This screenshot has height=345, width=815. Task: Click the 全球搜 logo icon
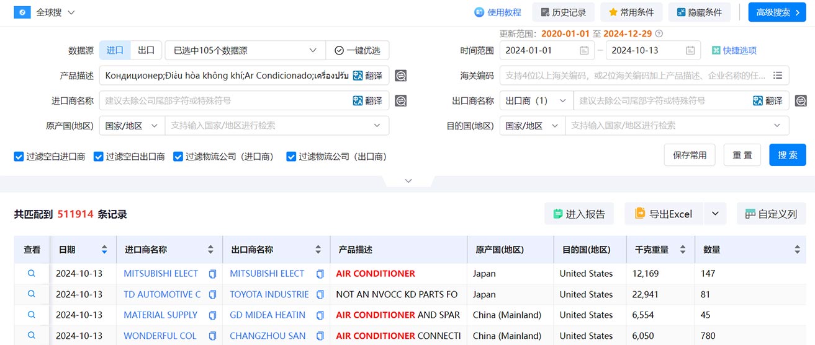(x=22, y=12)
